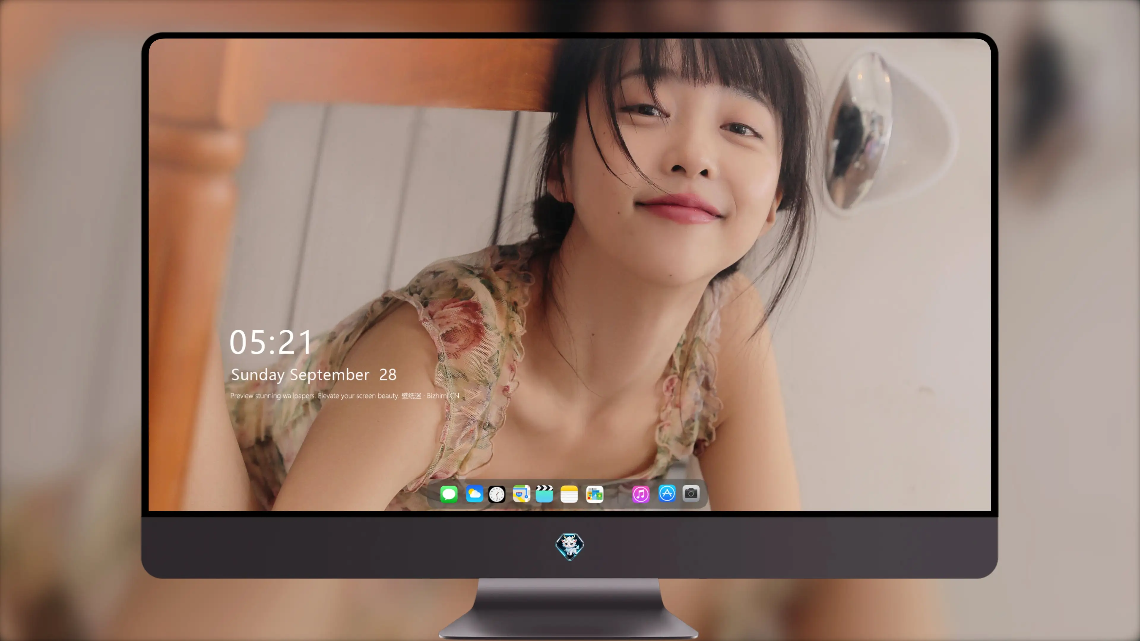Open the Weather app in the dock
The height and width of the screenshot is (641, 1140).
coord(474,494)
